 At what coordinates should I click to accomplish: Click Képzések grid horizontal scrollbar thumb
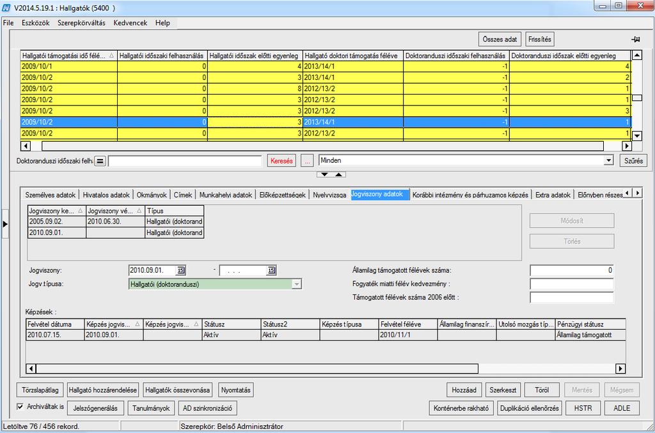pyautogui.click(x=257, y=368)
